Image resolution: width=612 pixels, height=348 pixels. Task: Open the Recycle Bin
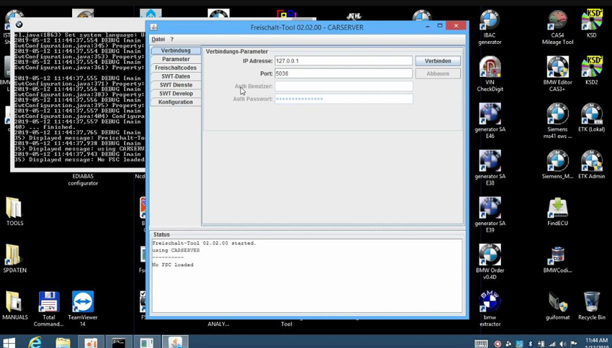point(591,306)
